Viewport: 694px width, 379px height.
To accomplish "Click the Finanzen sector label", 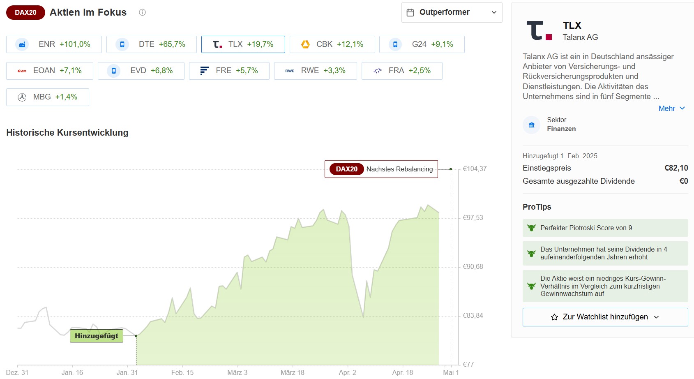I will [561, 129].
